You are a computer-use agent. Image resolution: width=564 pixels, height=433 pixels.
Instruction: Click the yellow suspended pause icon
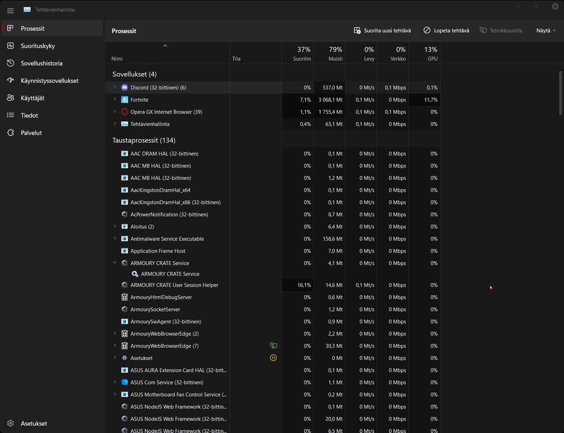point(273,358)
